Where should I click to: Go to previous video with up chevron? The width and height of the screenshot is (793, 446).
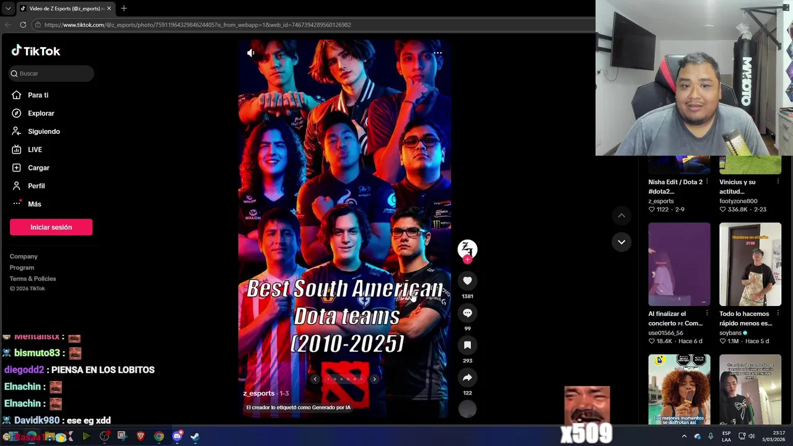click(621, 216)
